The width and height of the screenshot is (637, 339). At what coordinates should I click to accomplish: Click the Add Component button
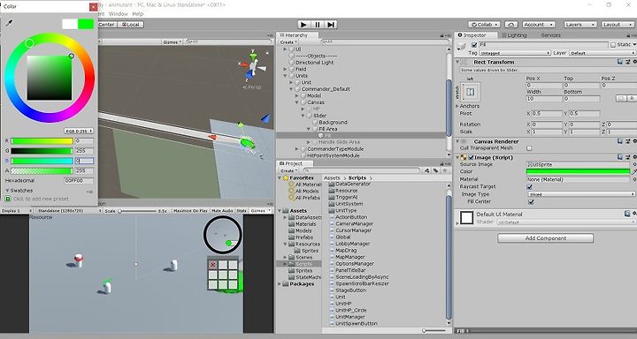point(545,238)
